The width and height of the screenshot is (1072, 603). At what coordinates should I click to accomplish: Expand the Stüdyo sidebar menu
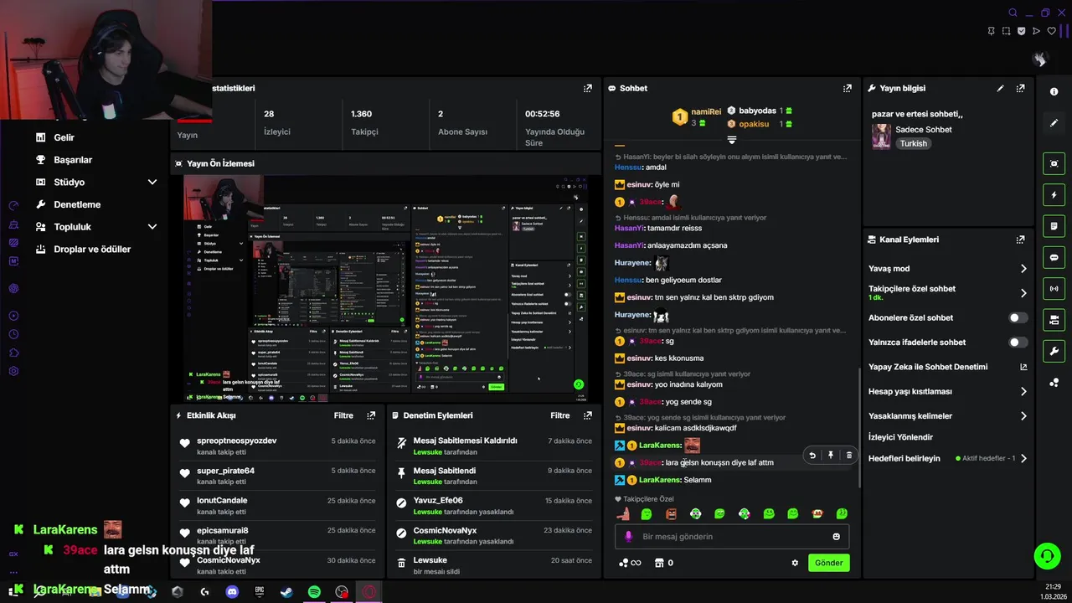coord(152,182)
